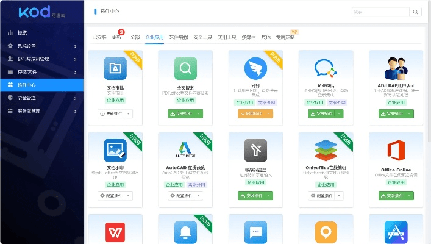The height and width of the screenshot is (244, 431).
Task: Click the 钉钉 DingTalk wing icon
Action: (x=255, y=68)
